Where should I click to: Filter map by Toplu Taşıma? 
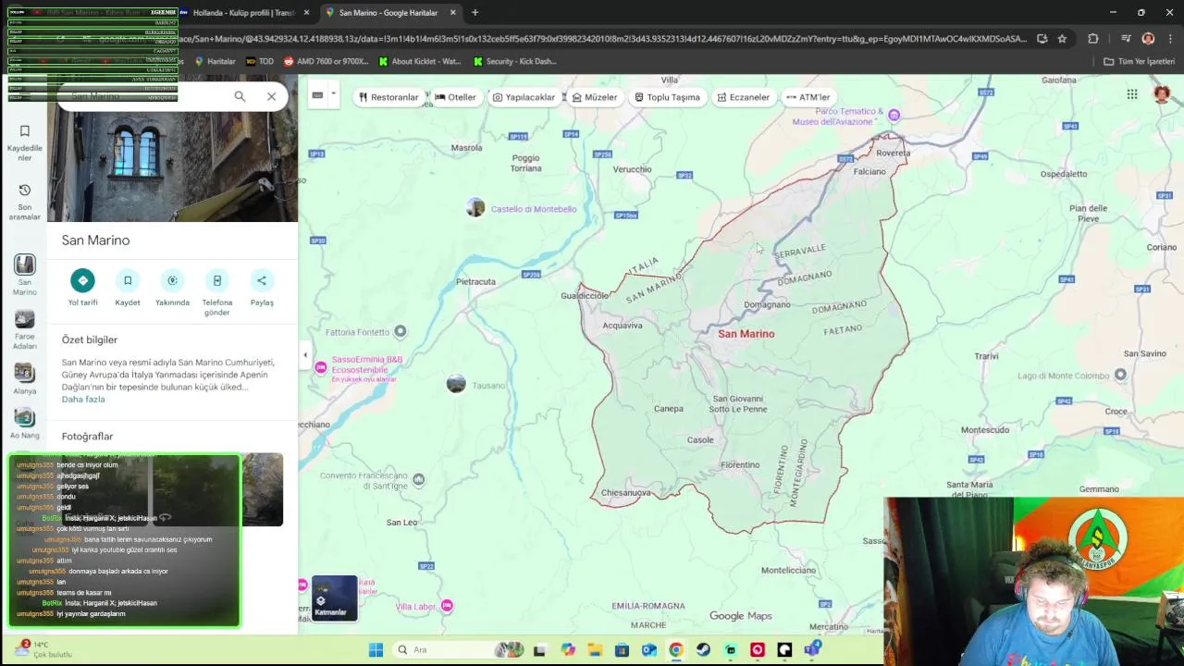[x=667, y=97]
